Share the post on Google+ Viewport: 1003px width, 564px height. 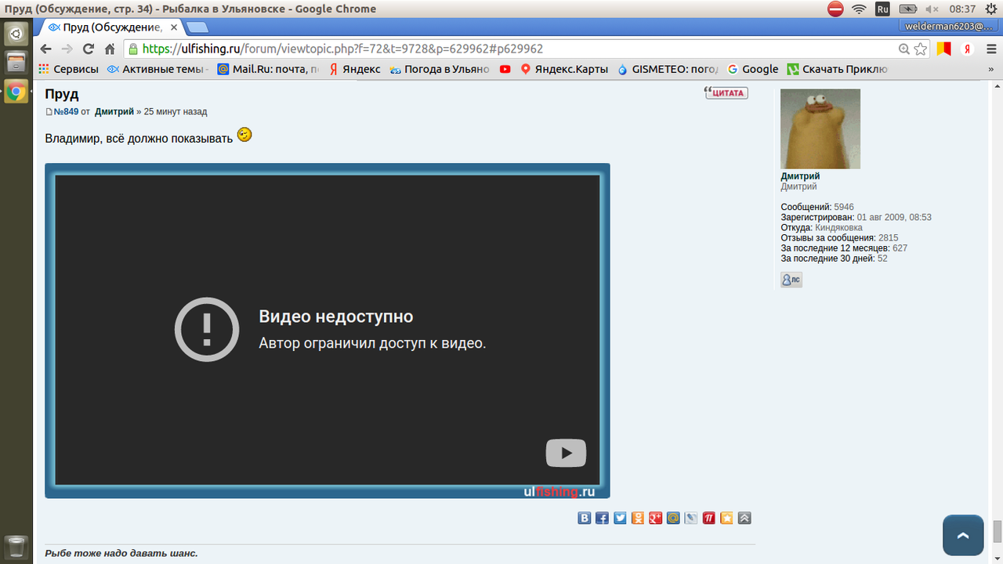655,518
